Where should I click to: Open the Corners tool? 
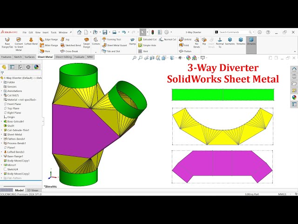[96, 41]
